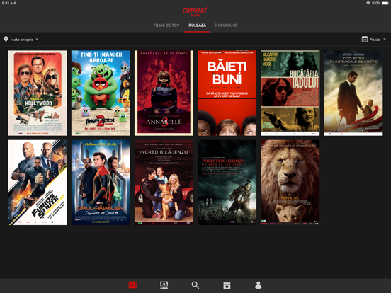The height and width of the screenshot is (293, 391).
Task: Open the Lion King movie poster
Action: click(290, 183)
